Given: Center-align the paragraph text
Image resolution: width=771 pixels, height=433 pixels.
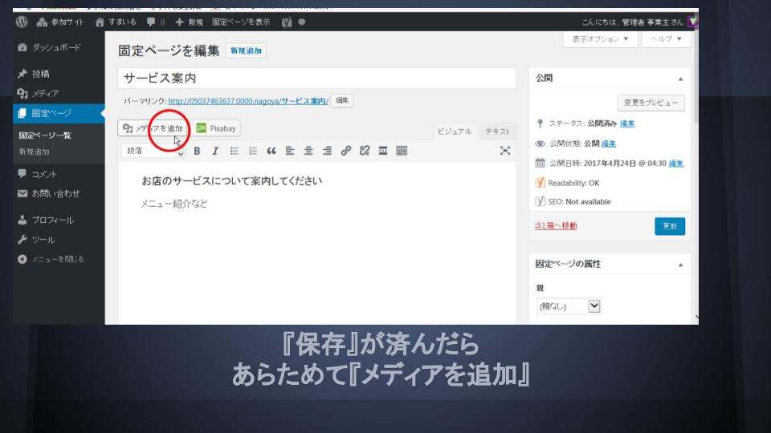Looking at the screenshot, I should pyautogui.click(x=308, y=151).
